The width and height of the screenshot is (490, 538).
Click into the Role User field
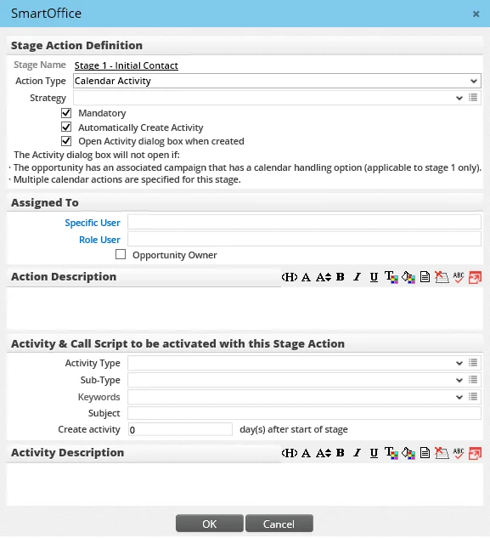305,239
